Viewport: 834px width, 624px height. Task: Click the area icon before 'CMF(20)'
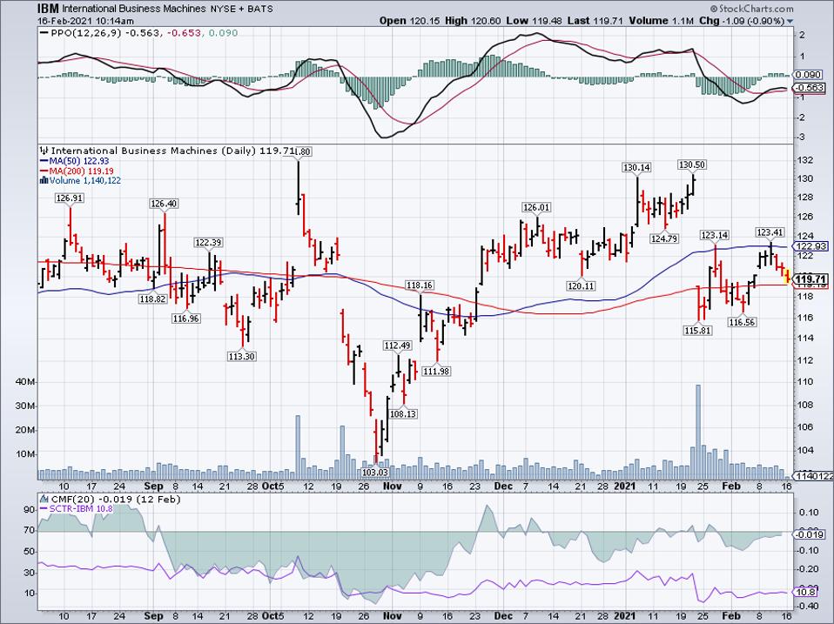43,499
